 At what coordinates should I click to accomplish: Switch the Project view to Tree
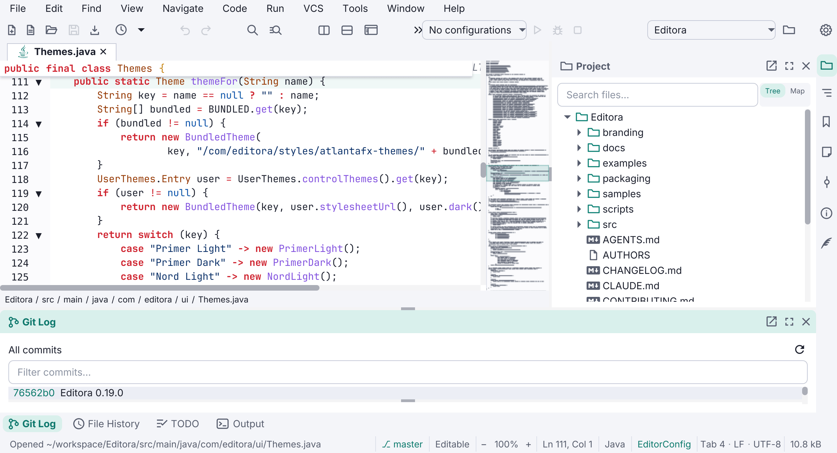[x=772, y=91]
